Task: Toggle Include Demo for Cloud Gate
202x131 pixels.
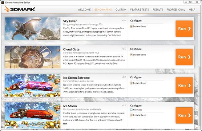Action: point(131,55)
